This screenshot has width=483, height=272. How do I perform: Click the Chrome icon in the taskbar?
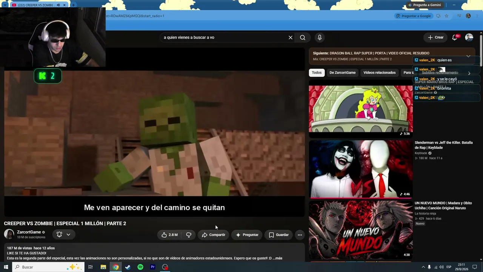pyautogui.click(x=115, y=267)
